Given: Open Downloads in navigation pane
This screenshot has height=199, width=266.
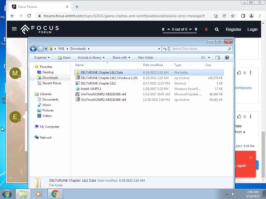Looking at the screenshot, I should [50, 78].
